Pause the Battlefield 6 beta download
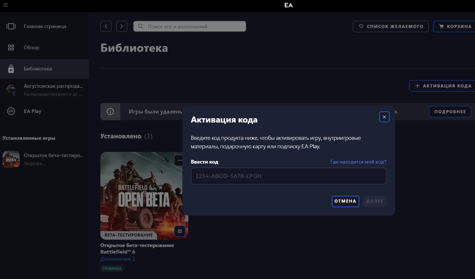This screenshot has width=475, height=279. click(180, 231)
